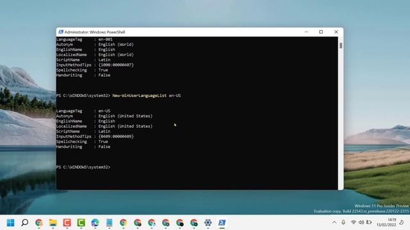Open Microsoft Edge from the taskbar

(95, 223)
